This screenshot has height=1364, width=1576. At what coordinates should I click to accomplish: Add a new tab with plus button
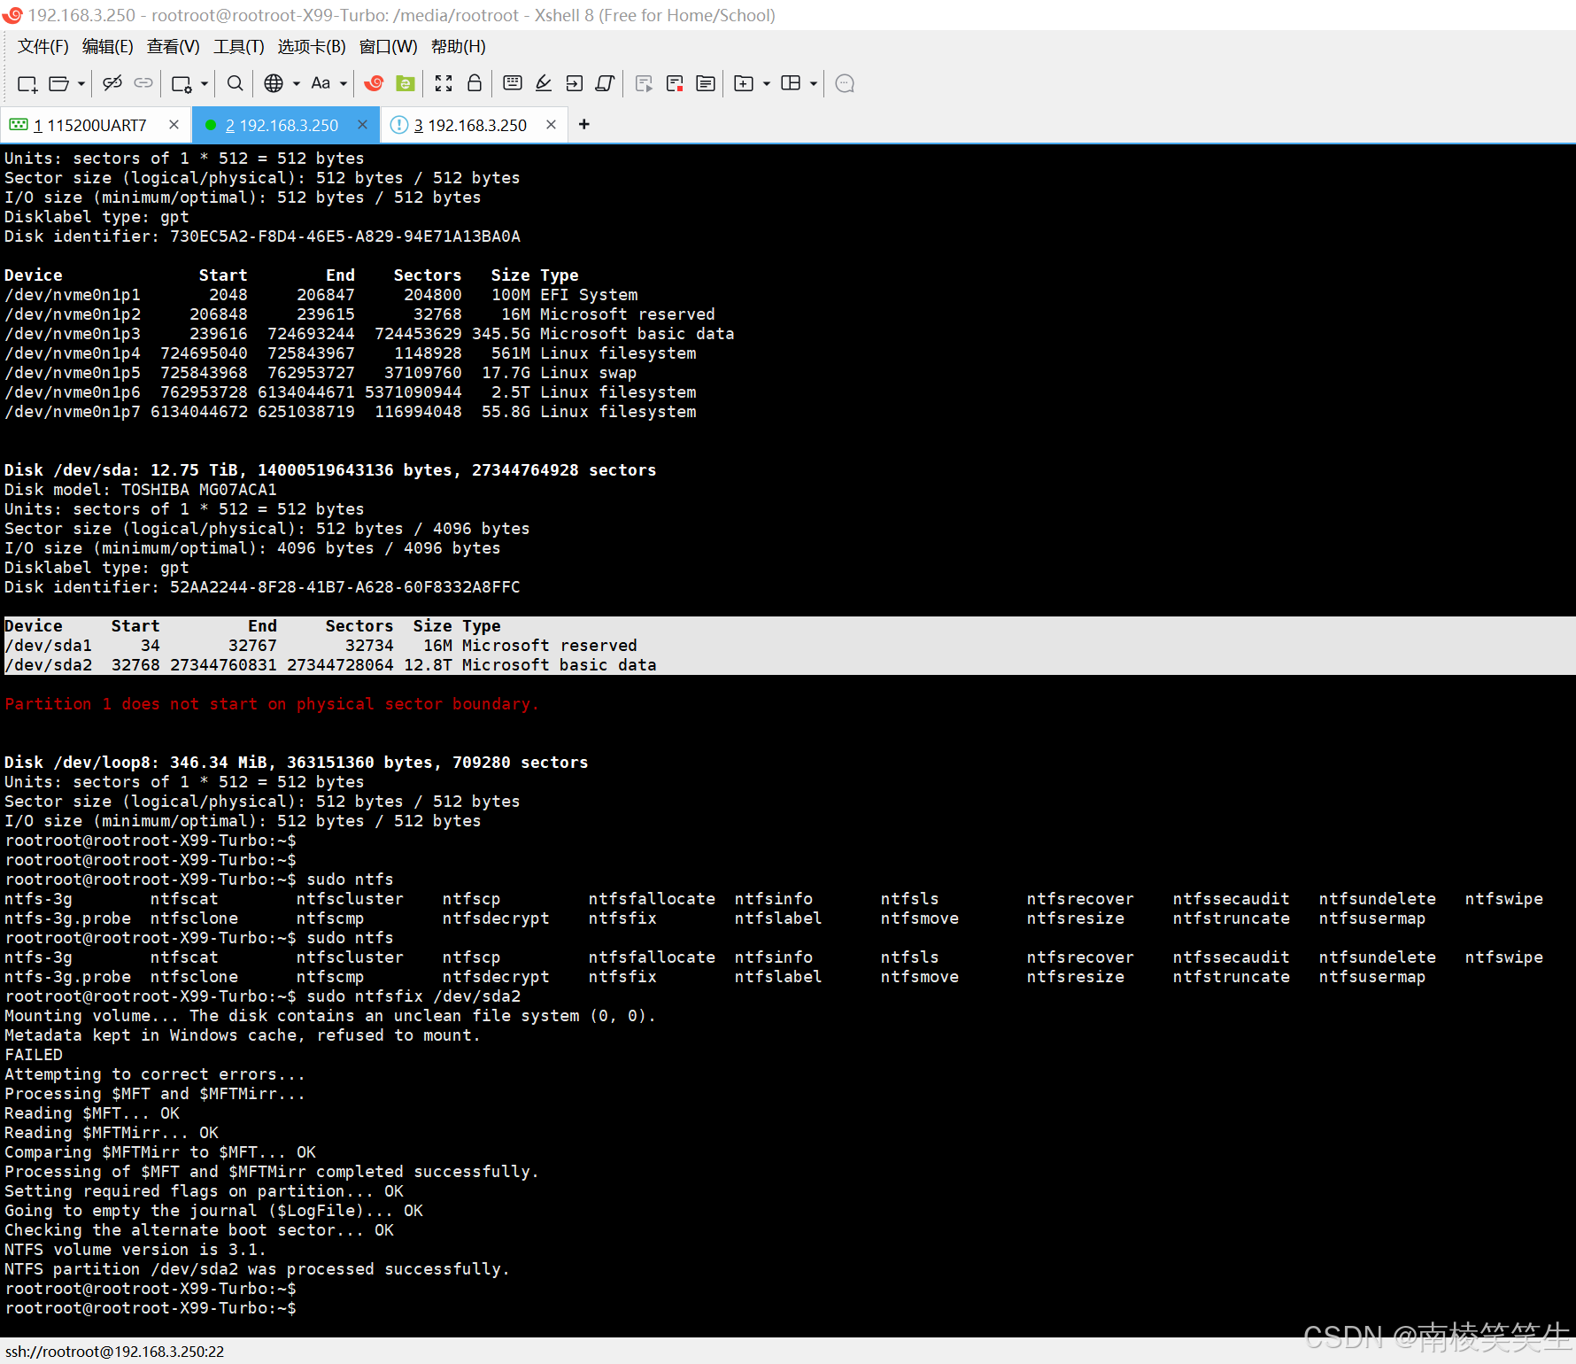click(583, 125)
